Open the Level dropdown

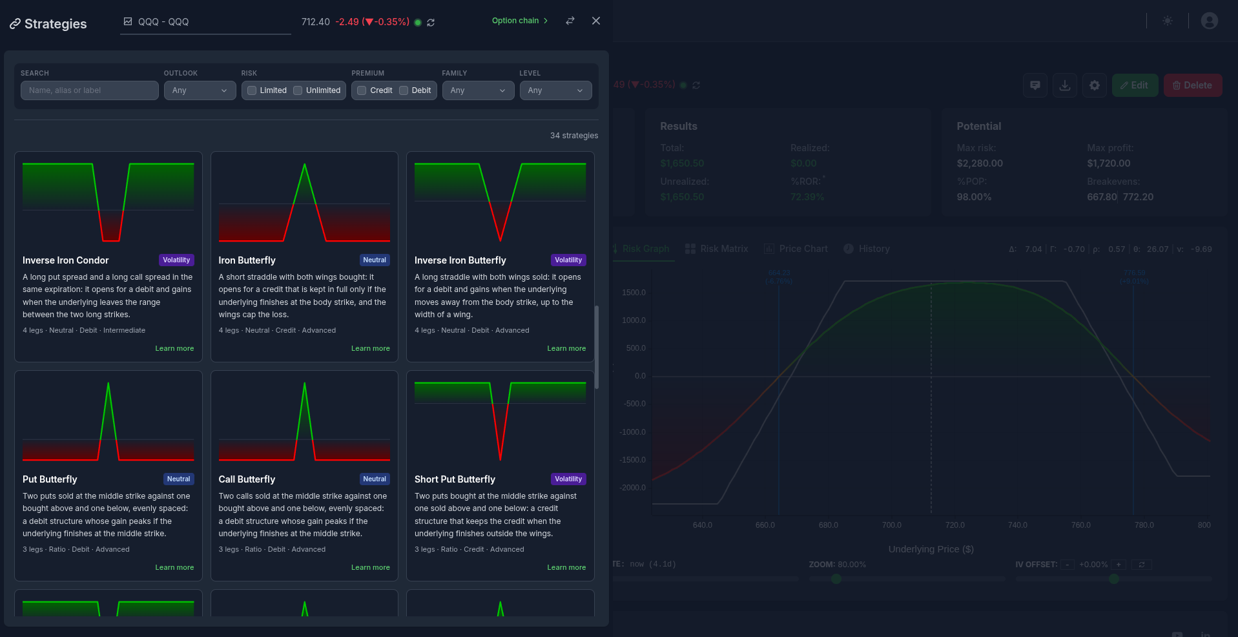pos(555,90)
